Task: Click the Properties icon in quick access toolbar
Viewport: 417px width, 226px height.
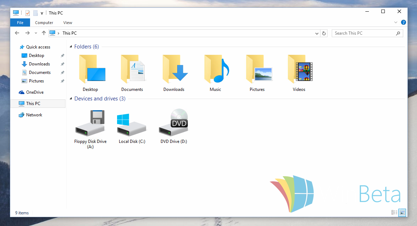Action: coord(28,13)
